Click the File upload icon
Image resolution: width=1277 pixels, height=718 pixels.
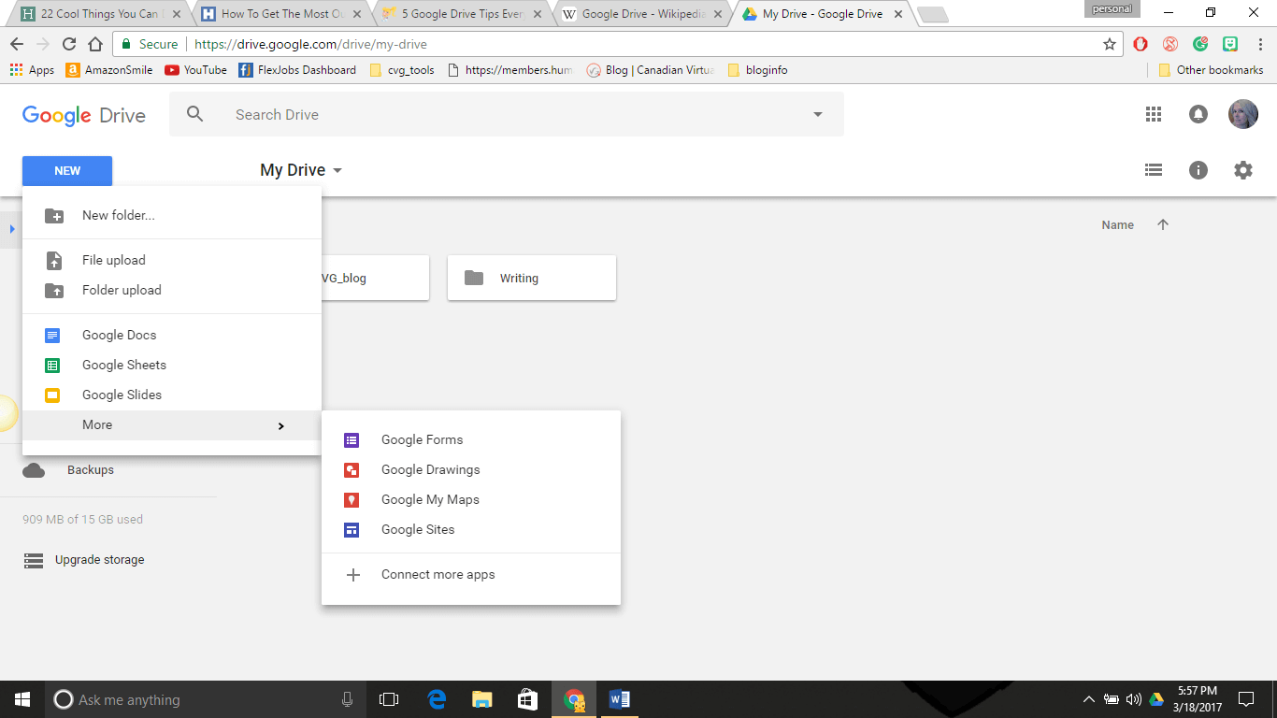point(54,260)
